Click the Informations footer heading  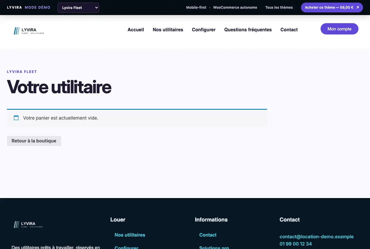(211, 220)
